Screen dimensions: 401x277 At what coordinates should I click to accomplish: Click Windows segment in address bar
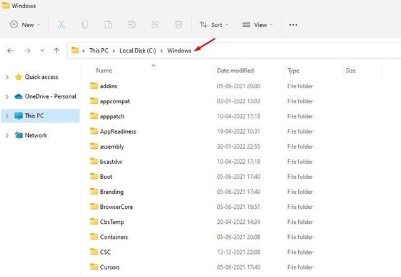coord(179,51)
